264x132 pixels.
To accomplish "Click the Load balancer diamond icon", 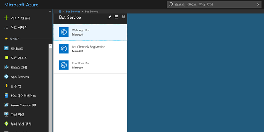I will [6, 124].
